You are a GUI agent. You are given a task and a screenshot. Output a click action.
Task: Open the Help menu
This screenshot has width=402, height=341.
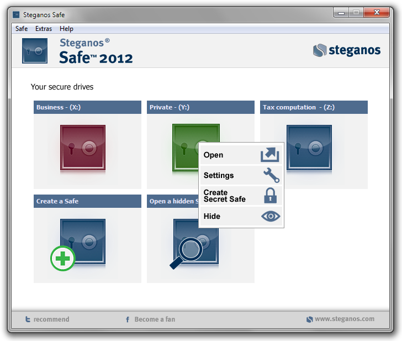click(66, 29)
